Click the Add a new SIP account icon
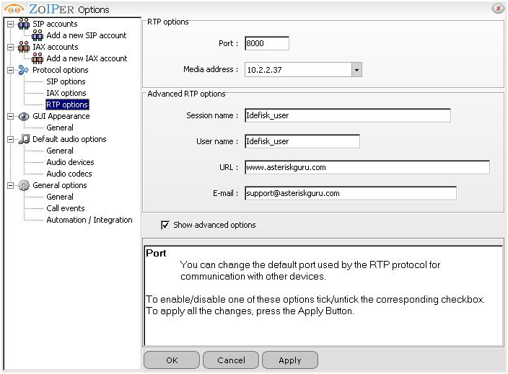The width and height of the screenshot is (508, 374). coord(38,35)
